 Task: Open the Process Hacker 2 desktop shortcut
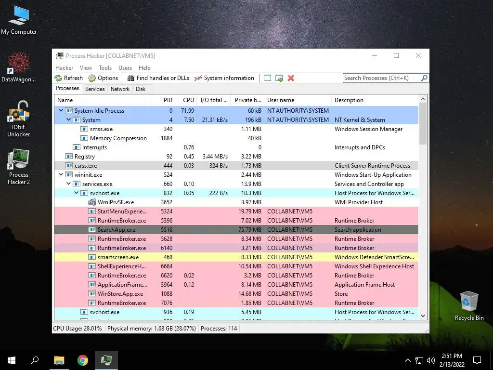point(19,167)
